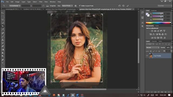Expand the hidden document tabs list

pyautogui.click(x=138, y=9)
